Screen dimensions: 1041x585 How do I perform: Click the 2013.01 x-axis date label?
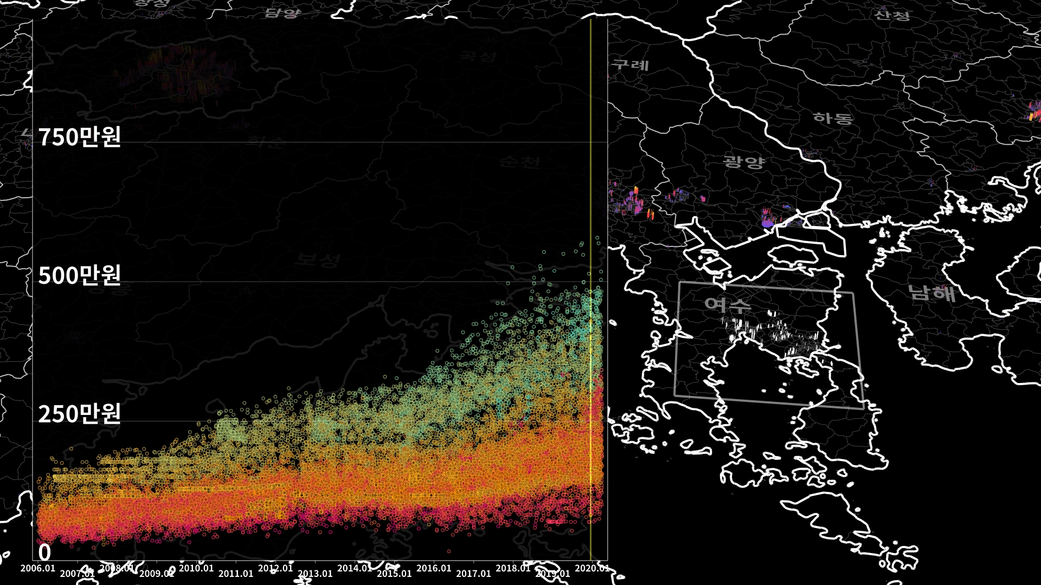click(x=315, y=574)
